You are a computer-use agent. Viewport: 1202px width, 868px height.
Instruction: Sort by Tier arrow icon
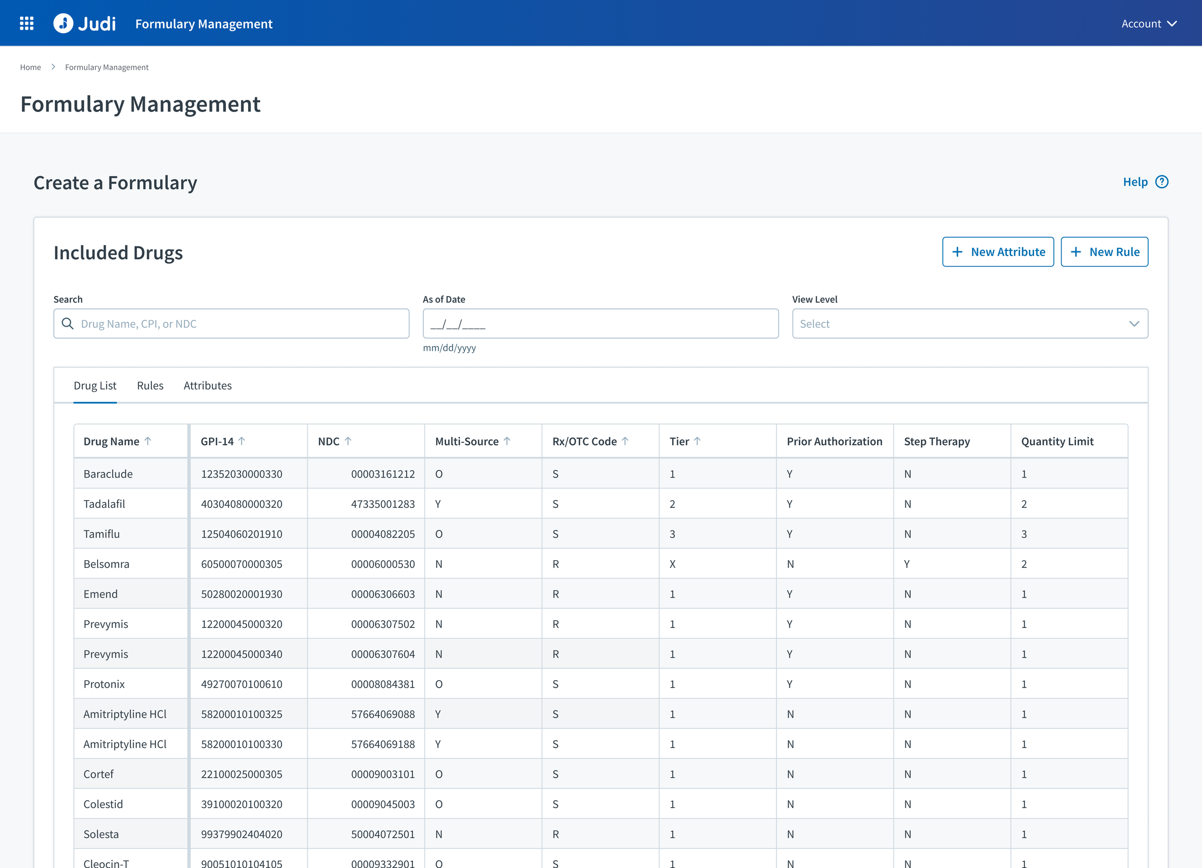pyautogui.click(x=698, y=441)
